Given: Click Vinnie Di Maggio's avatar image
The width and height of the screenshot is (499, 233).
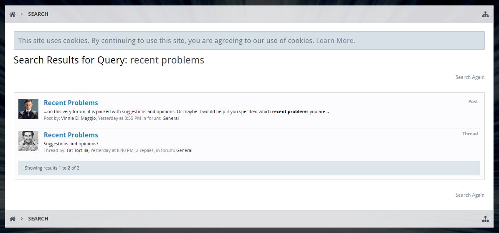Looking at the screenshot, I should 28,109.
